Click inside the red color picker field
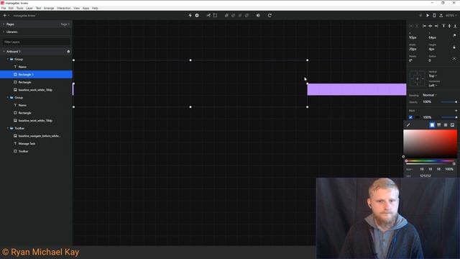 tap(430, 144)
